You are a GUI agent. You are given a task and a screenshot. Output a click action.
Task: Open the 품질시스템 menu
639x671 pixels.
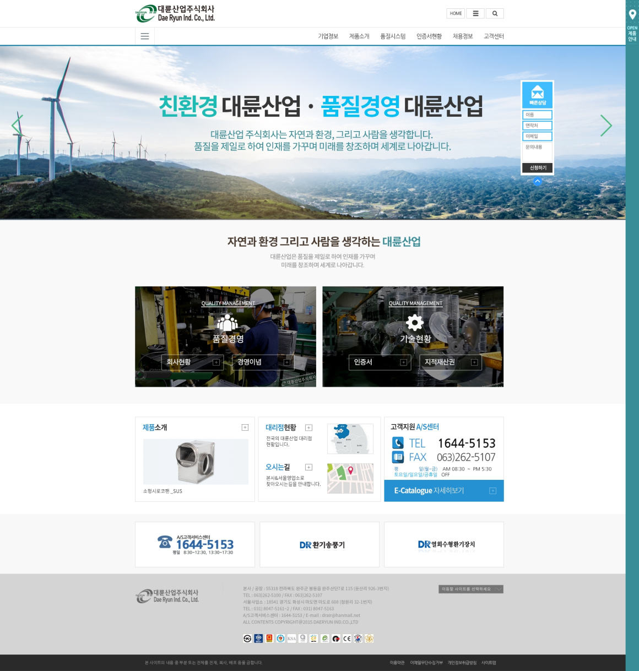tap(393, 36)
